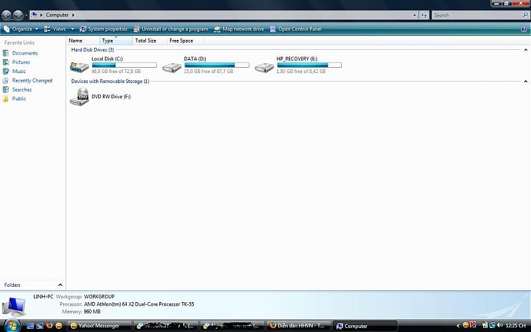The height and width of the screenshot is (332, 531).
Task: Click Uninstall or change a program
Action: (x=171, y=29)
